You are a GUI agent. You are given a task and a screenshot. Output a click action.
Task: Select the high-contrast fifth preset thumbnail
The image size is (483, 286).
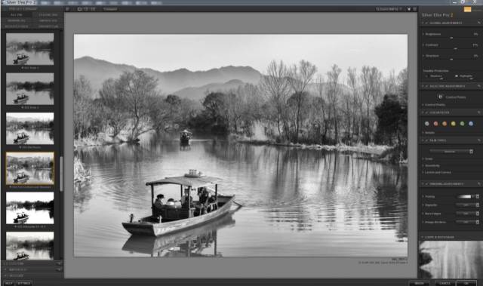(x=30, y=208)
